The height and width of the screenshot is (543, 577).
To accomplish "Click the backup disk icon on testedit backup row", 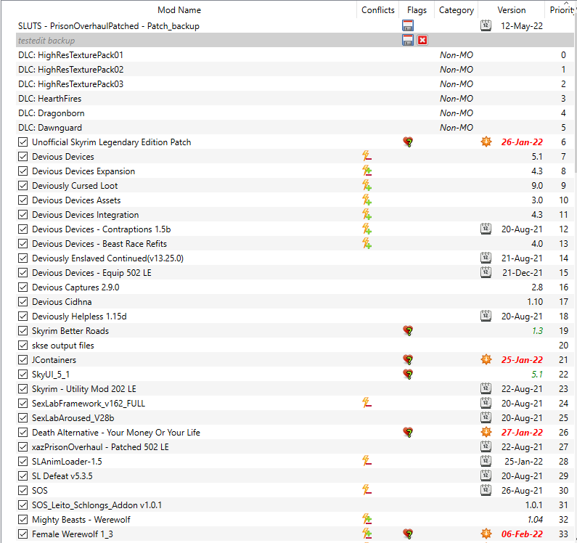I will pos(408,40).
